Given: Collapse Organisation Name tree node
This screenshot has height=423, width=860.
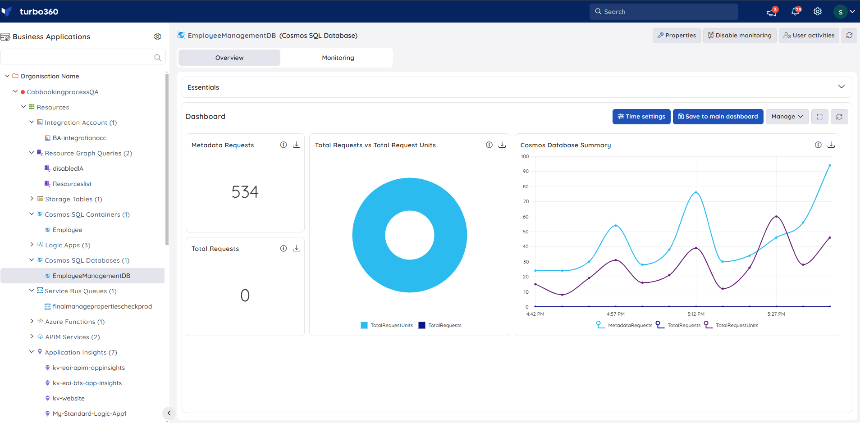Looking at the screenshot, I should 7,76.
